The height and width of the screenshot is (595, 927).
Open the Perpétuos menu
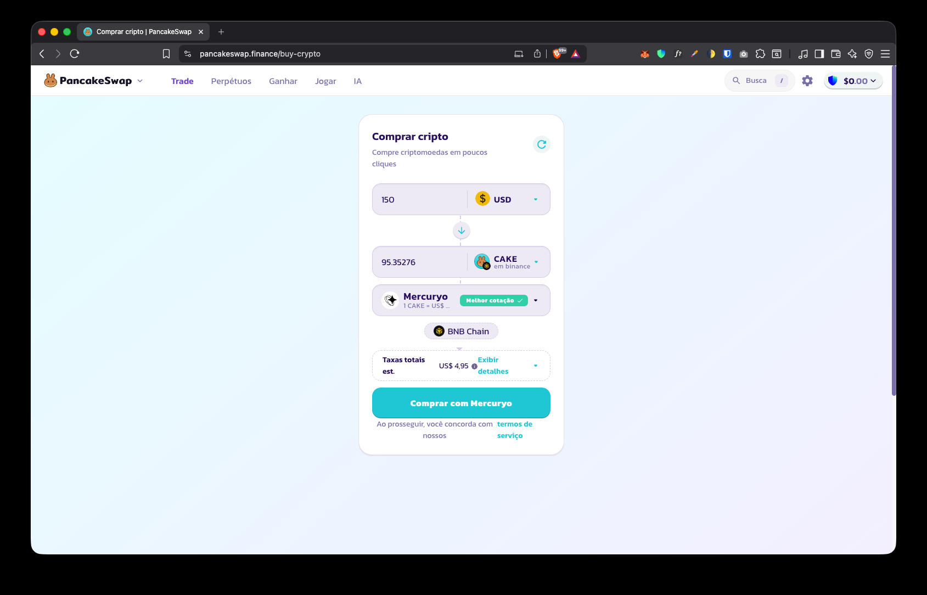tap(231, 81)
